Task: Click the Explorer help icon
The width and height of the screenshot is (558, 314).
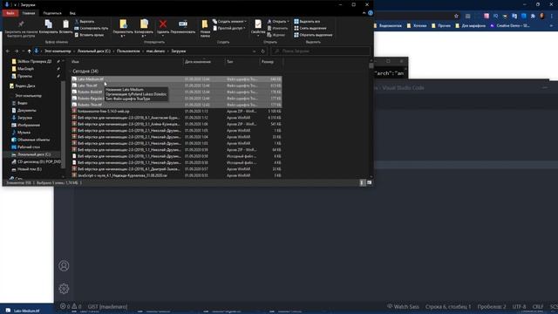Action: coord(371,13)
